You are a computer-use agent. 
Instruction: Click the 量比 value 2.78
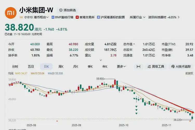coord(114,55)
